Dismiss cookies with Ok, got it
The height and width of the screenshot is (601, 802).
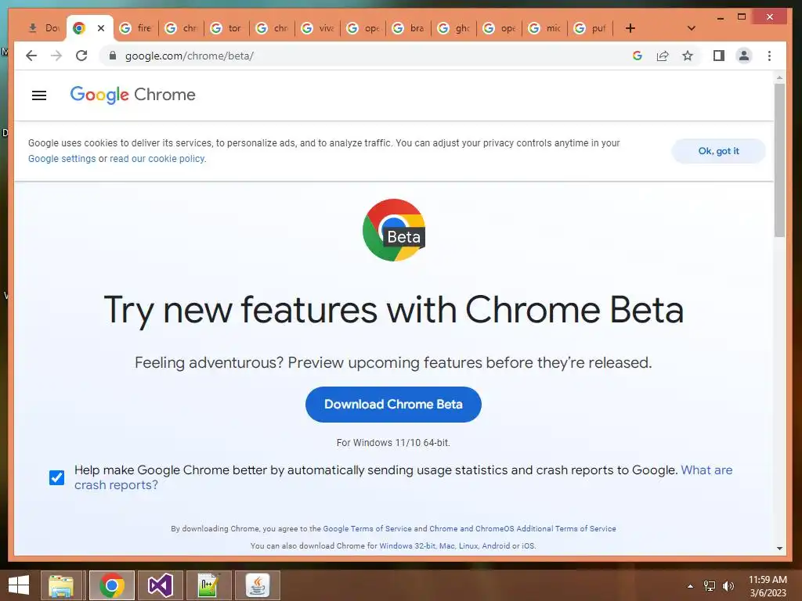[718, 151]
